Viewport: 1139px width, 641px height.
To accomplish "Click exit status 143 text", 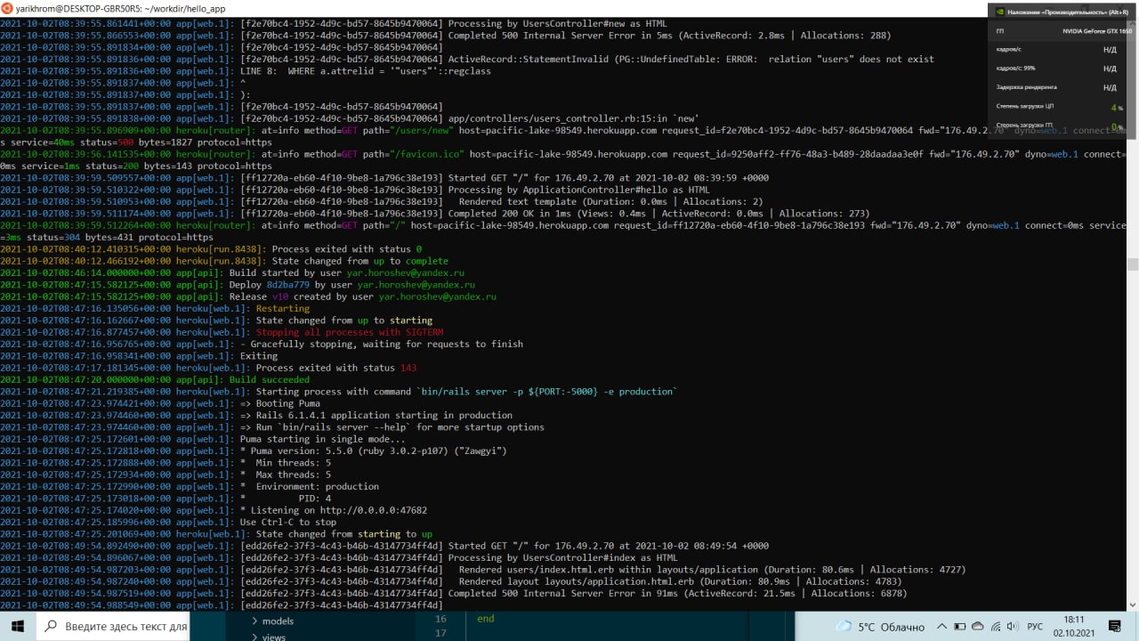I will (x=408, y=368).
